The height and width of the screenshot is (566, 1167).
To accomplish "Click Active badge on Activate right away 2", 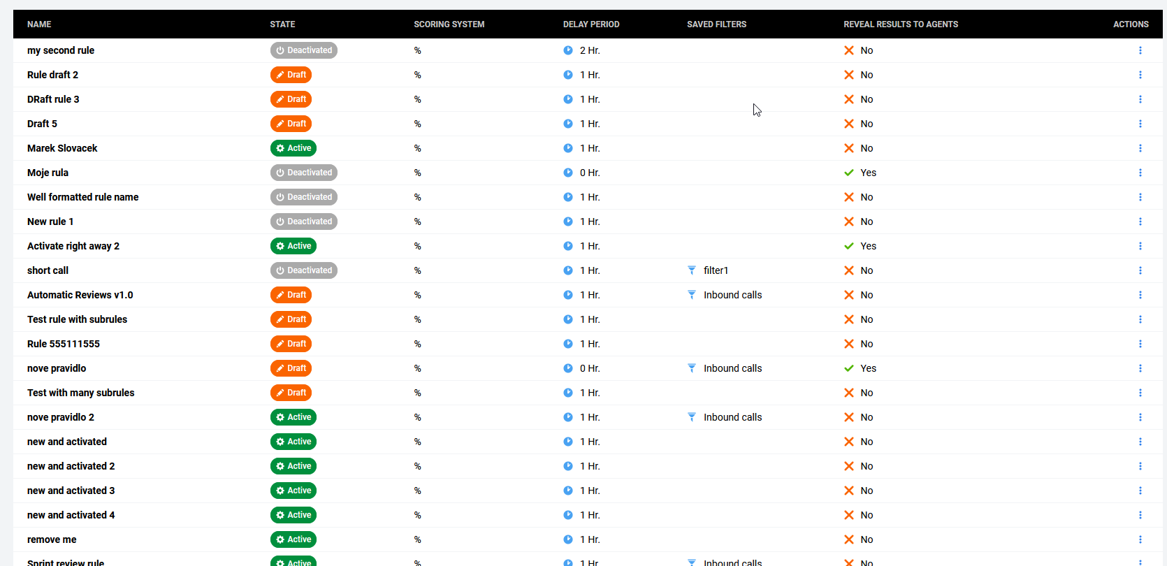I will point(293,246).
